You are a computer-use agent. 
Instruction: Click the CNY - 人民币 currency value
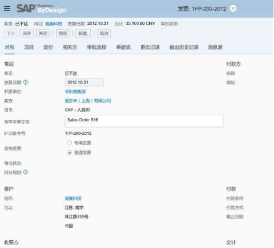[x=77, y=110]
